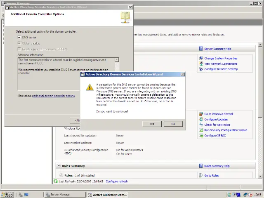Image resolution: width=264 pixels, height=198 pixels.
Task: Click Server Manager scrollbar up arrow
Action: coord(260,45)
